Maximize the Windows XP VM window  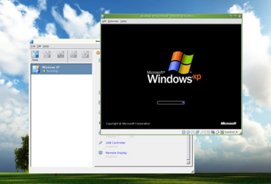pyautogui.click(x=235, y=16)
